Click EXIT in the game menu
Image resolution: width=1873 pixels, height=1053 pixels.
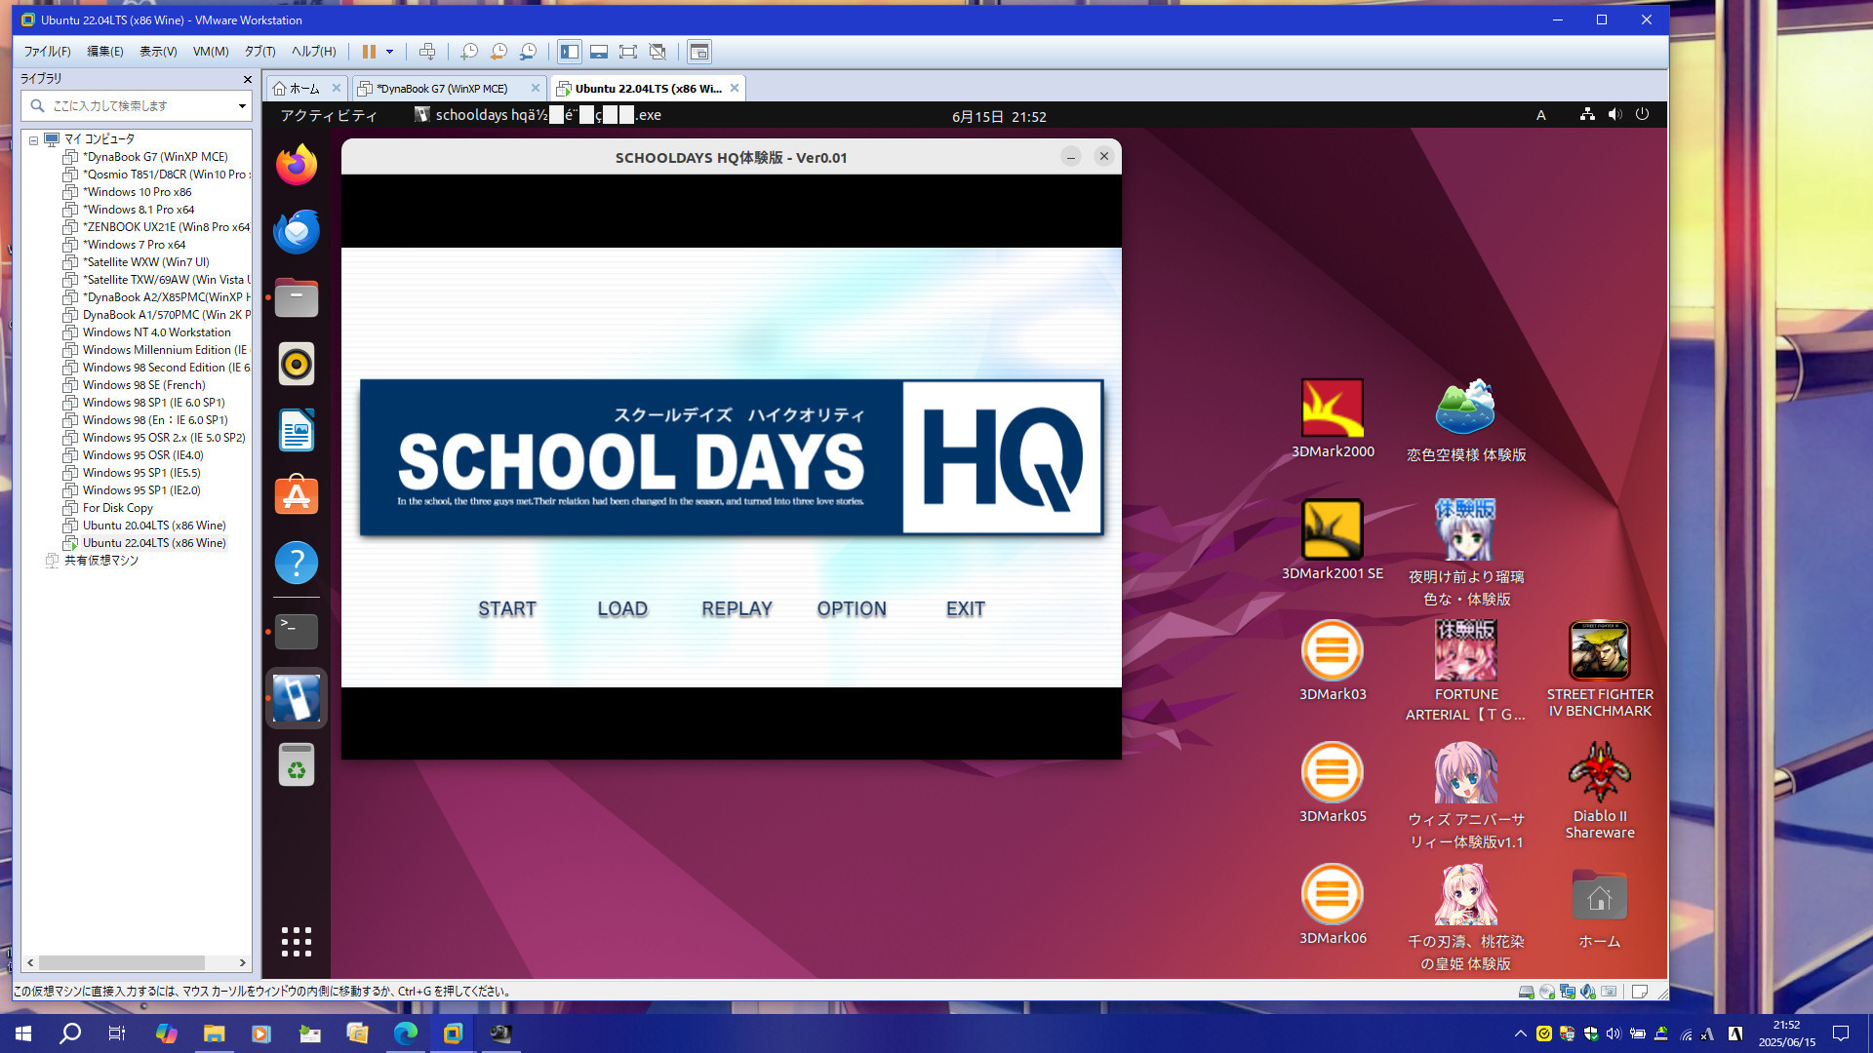966,609
